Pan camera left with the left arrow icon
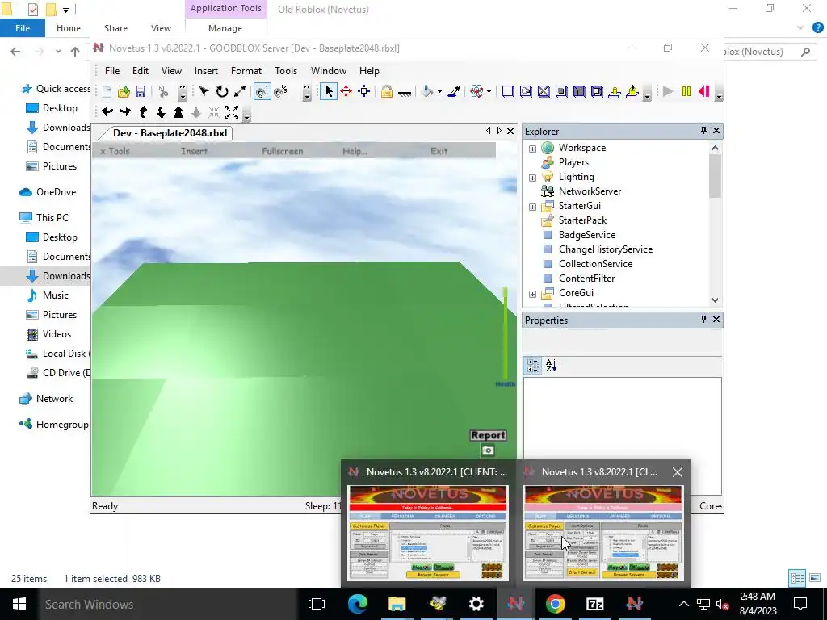Screen dimensions: 827x620 107,111
